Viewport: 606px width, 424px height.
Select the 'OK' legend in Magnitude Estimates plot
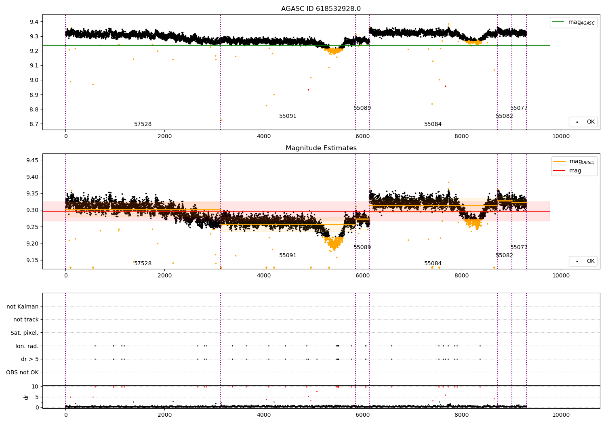click(584, 261)
